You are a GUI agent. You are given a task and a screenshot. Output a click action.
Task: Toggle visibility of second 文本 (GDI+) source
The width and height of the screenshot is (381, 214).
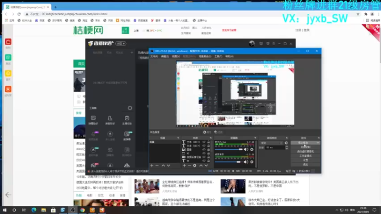tap(204, 146)
